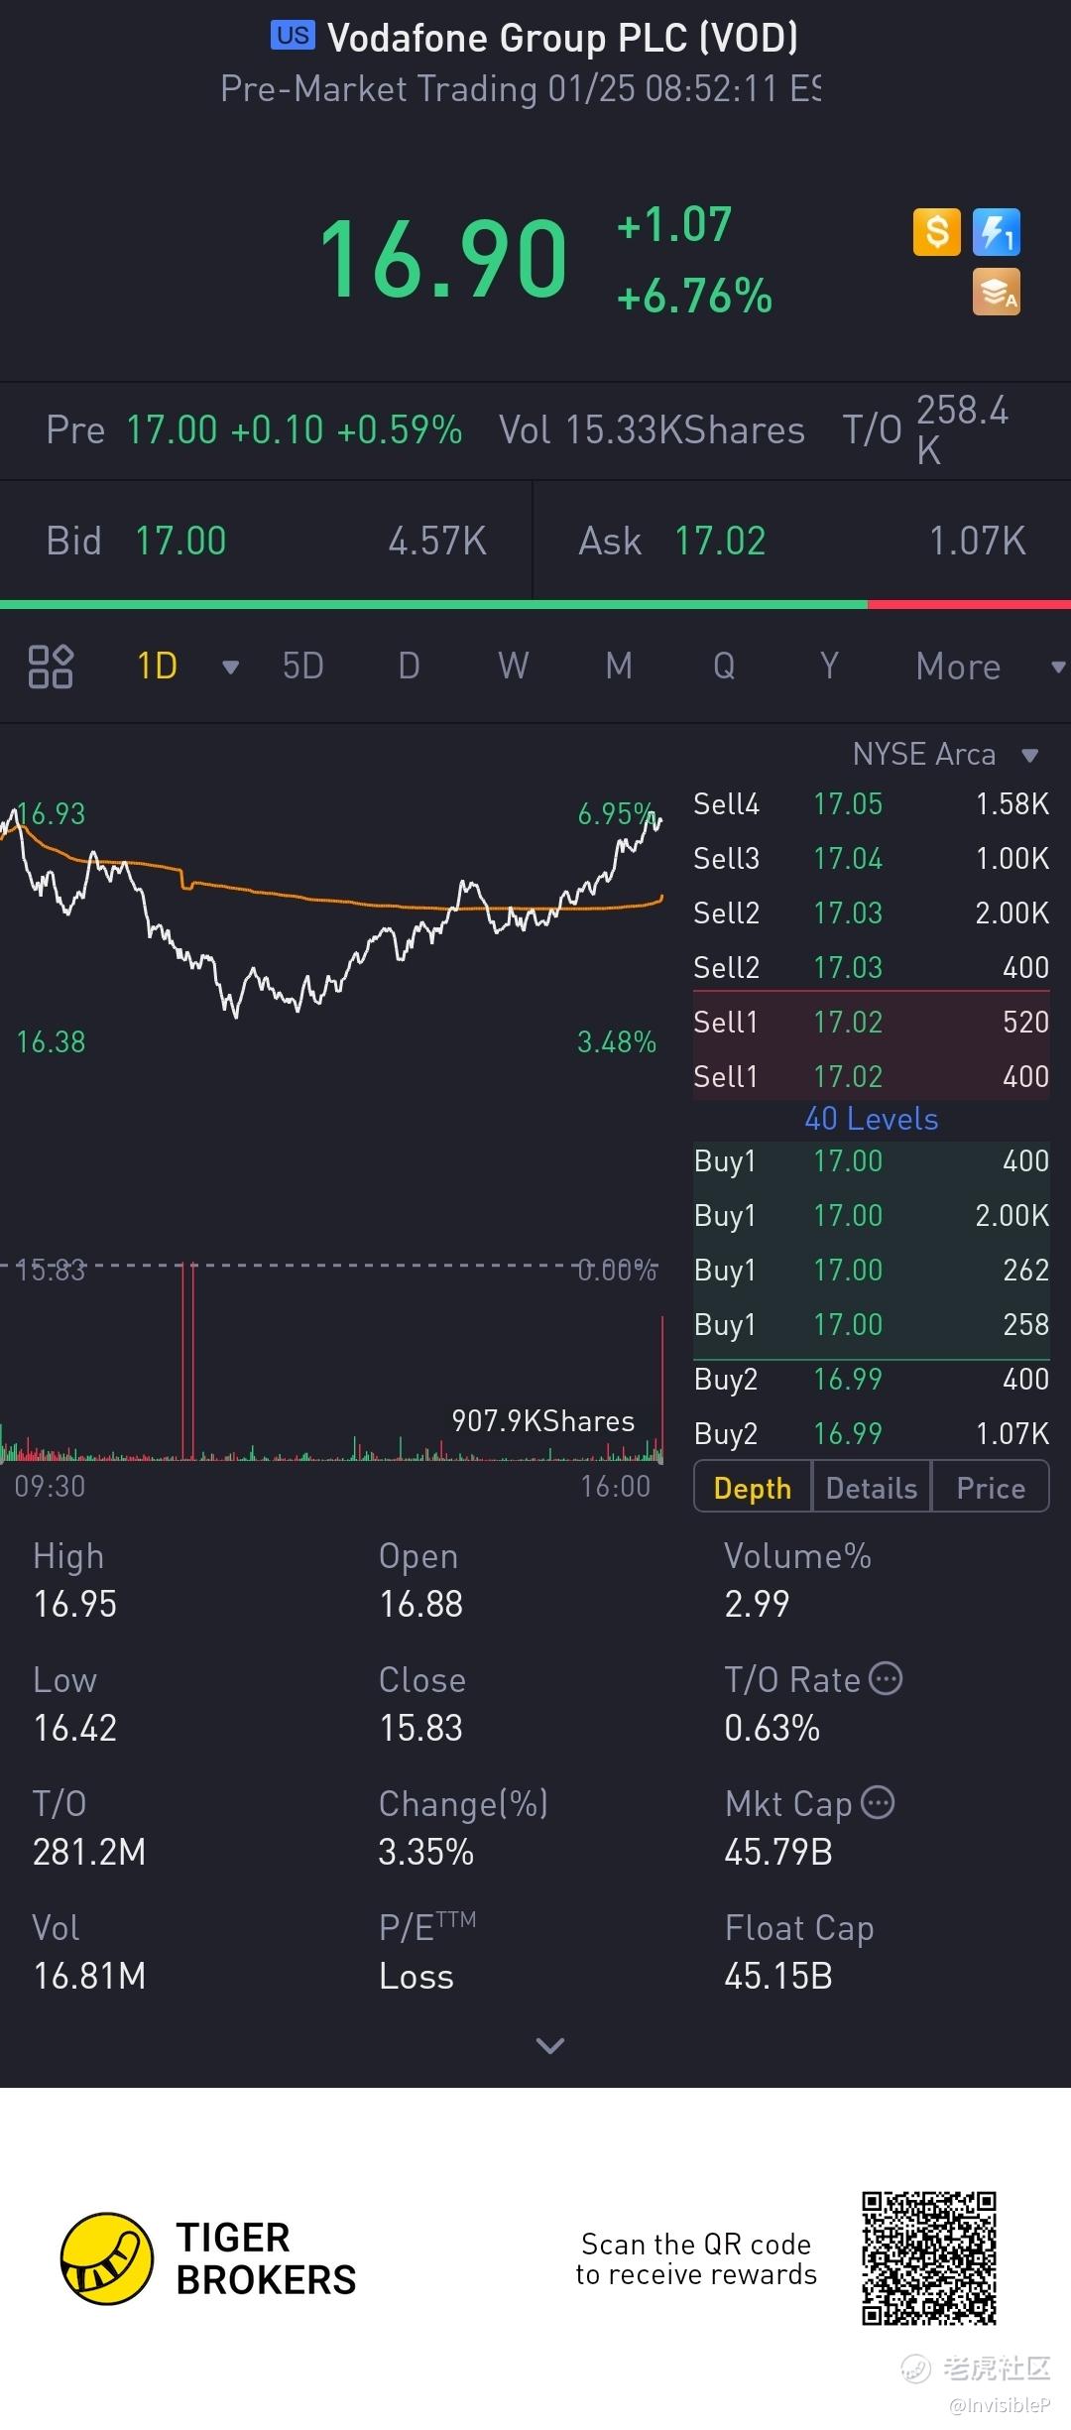Select the Buy2 16.99 1.07K row
The image size is (1071, 2430).
click(872, 1434)
